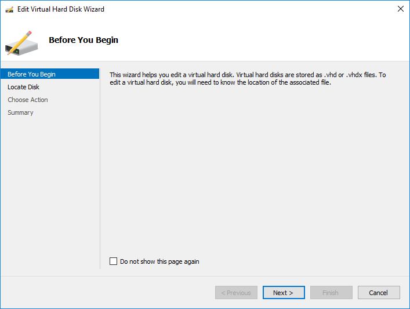This screenshot has width=410, height=309.
Task: Click the Finish button
Action: tap(331, 293)
